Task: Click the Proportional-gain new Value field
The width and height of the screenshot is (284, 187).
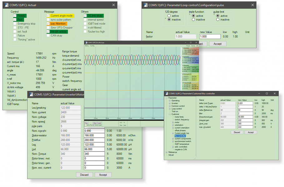Action: pyautogui.click(x=245, y=117)
